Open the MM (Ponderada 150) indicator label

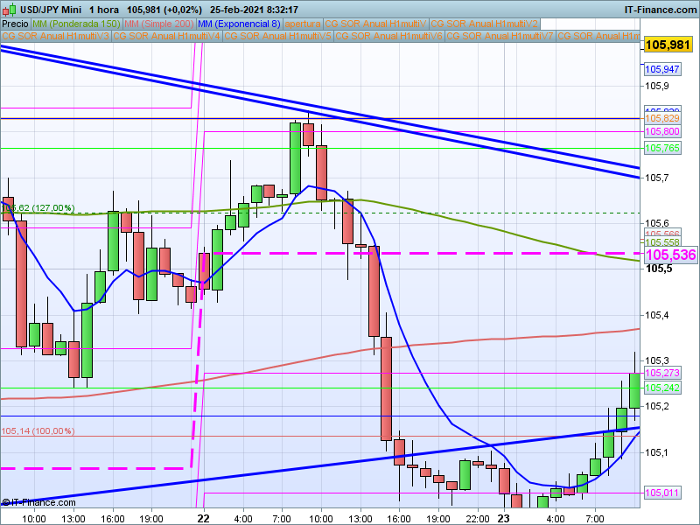coord(77,24)
